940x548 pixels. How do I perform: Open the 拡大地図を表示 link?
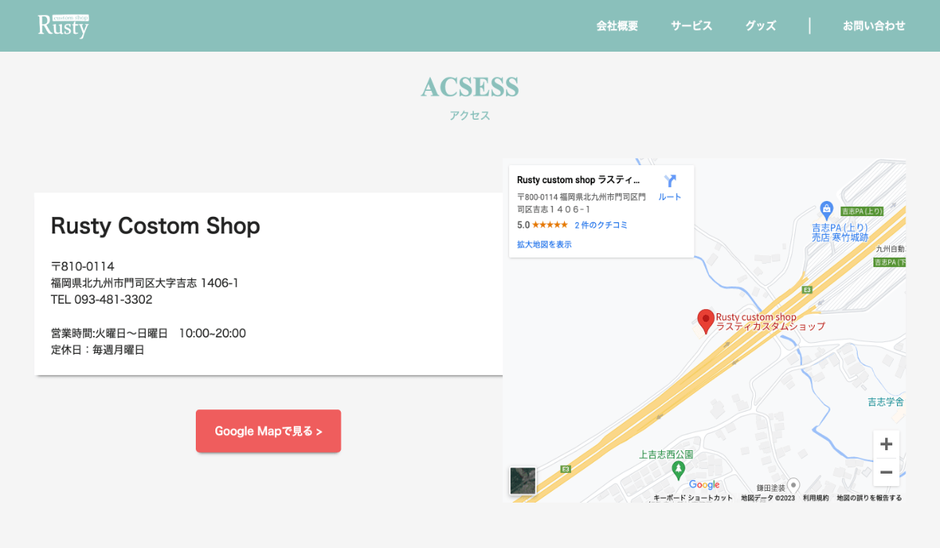[544, 244]
